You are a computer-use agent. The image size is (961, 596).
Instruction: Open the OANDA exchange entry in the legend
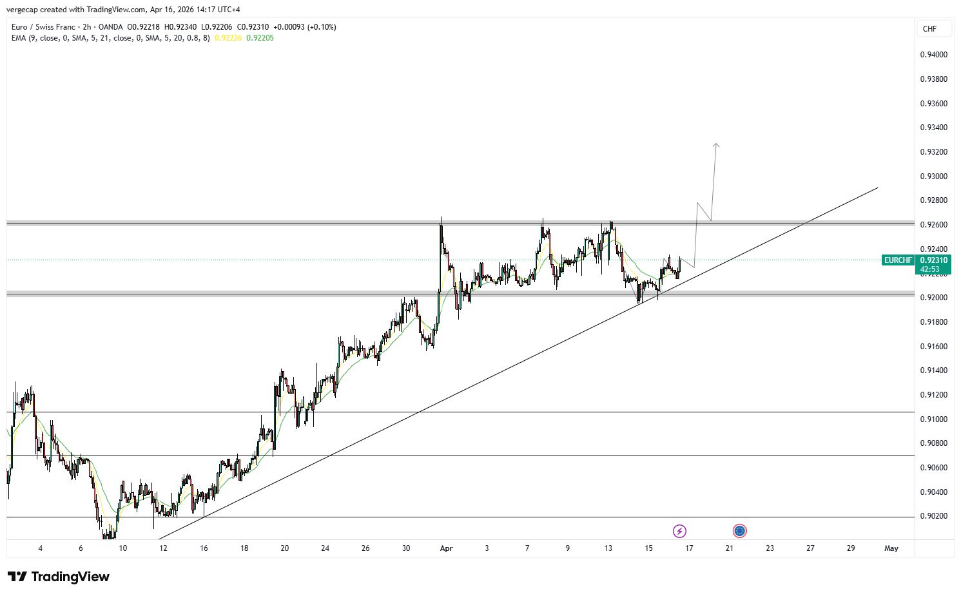[110, 27]
